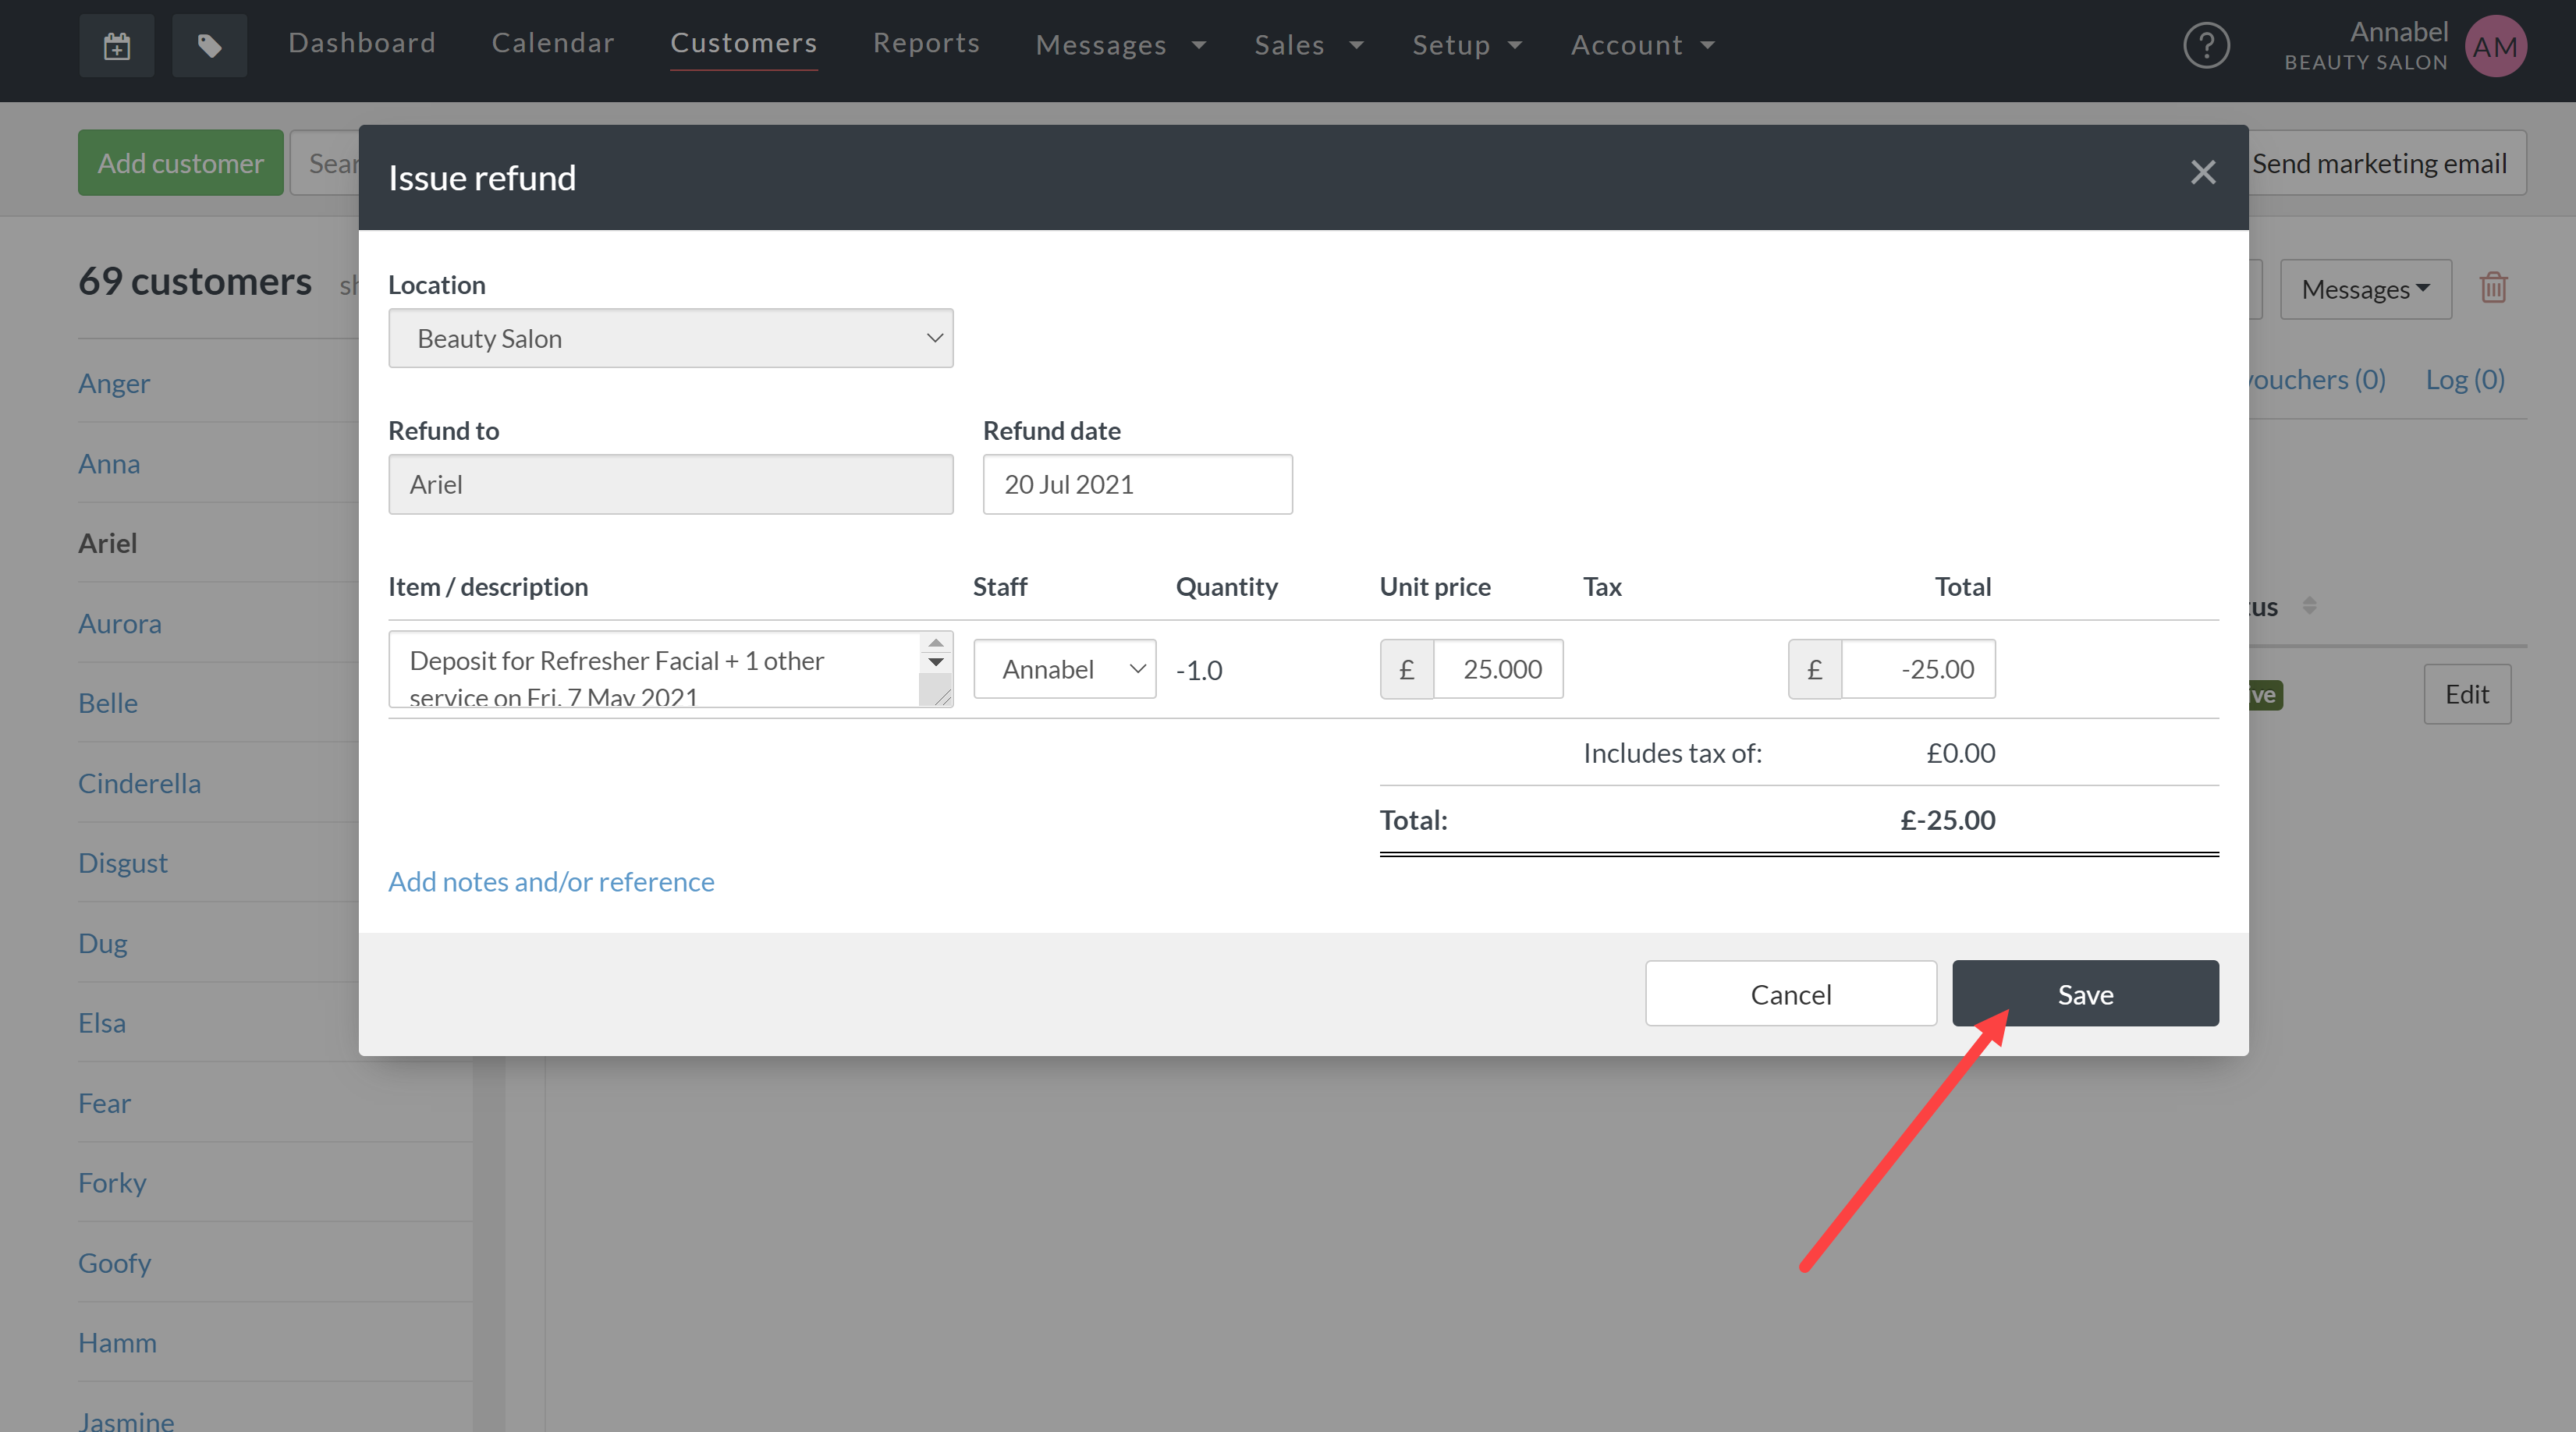Select customer Elsa
2576x1432 pixels.
coord(101,1023)
